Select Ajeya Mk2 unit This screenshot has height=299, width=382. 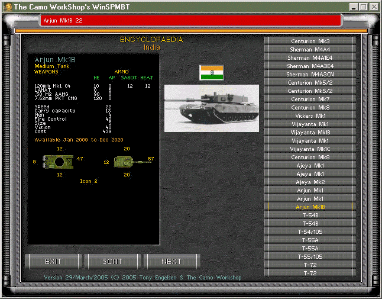click(310, 182)
